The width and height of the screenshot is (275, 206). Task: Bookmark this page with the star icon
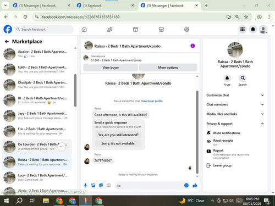tap(246, 17)
